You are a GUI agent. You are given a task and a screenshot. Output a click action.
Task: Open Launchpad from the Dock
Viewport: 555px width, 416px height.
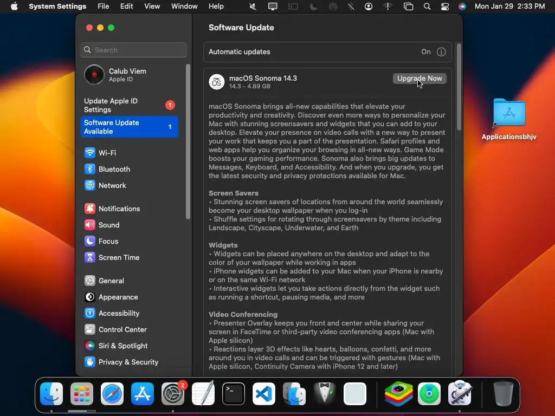point(82,394)
